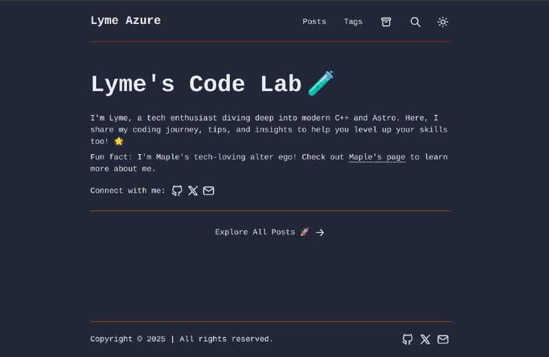The image size is (549, 357).
Task: Click the Explore All Posts link text
Action: tap(255, 232)
